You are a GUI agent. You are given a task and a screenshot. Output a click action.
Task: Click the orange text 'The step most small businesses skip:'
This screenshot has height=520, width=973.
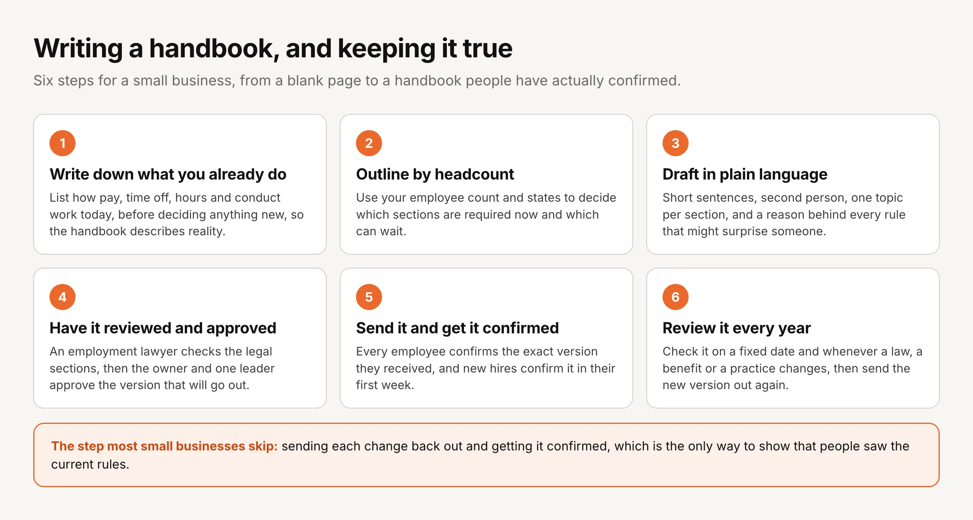coord(165,446)
